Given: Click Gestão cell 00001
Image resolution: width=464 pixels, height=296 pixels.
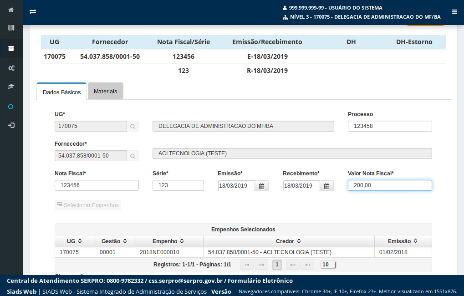Looking at the screenshot, I should [x=115, y=252].
